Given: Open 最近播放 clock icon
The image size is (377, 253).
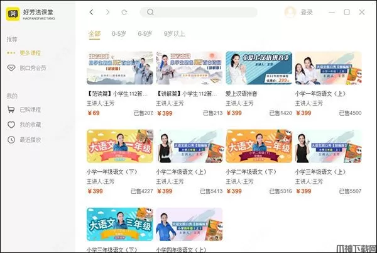Looking at the screenshot, I should point(11,140).
